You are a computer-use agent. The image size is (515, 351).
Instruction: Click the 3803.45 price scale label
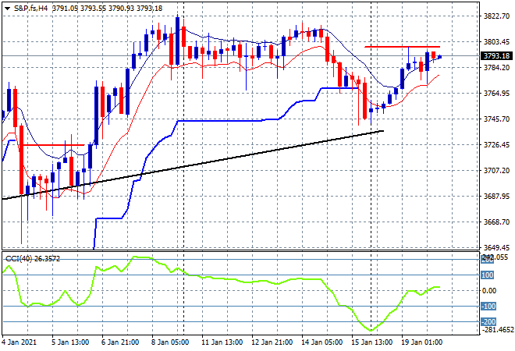click(496, 41)
